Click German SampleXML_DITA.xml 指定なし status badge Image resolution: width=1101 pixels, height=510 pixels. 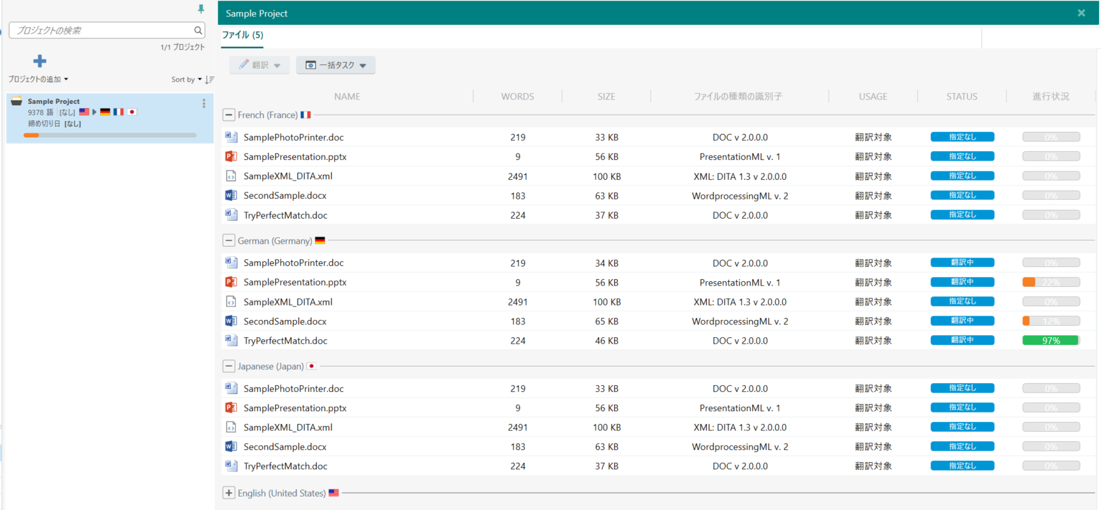[962, 302]
